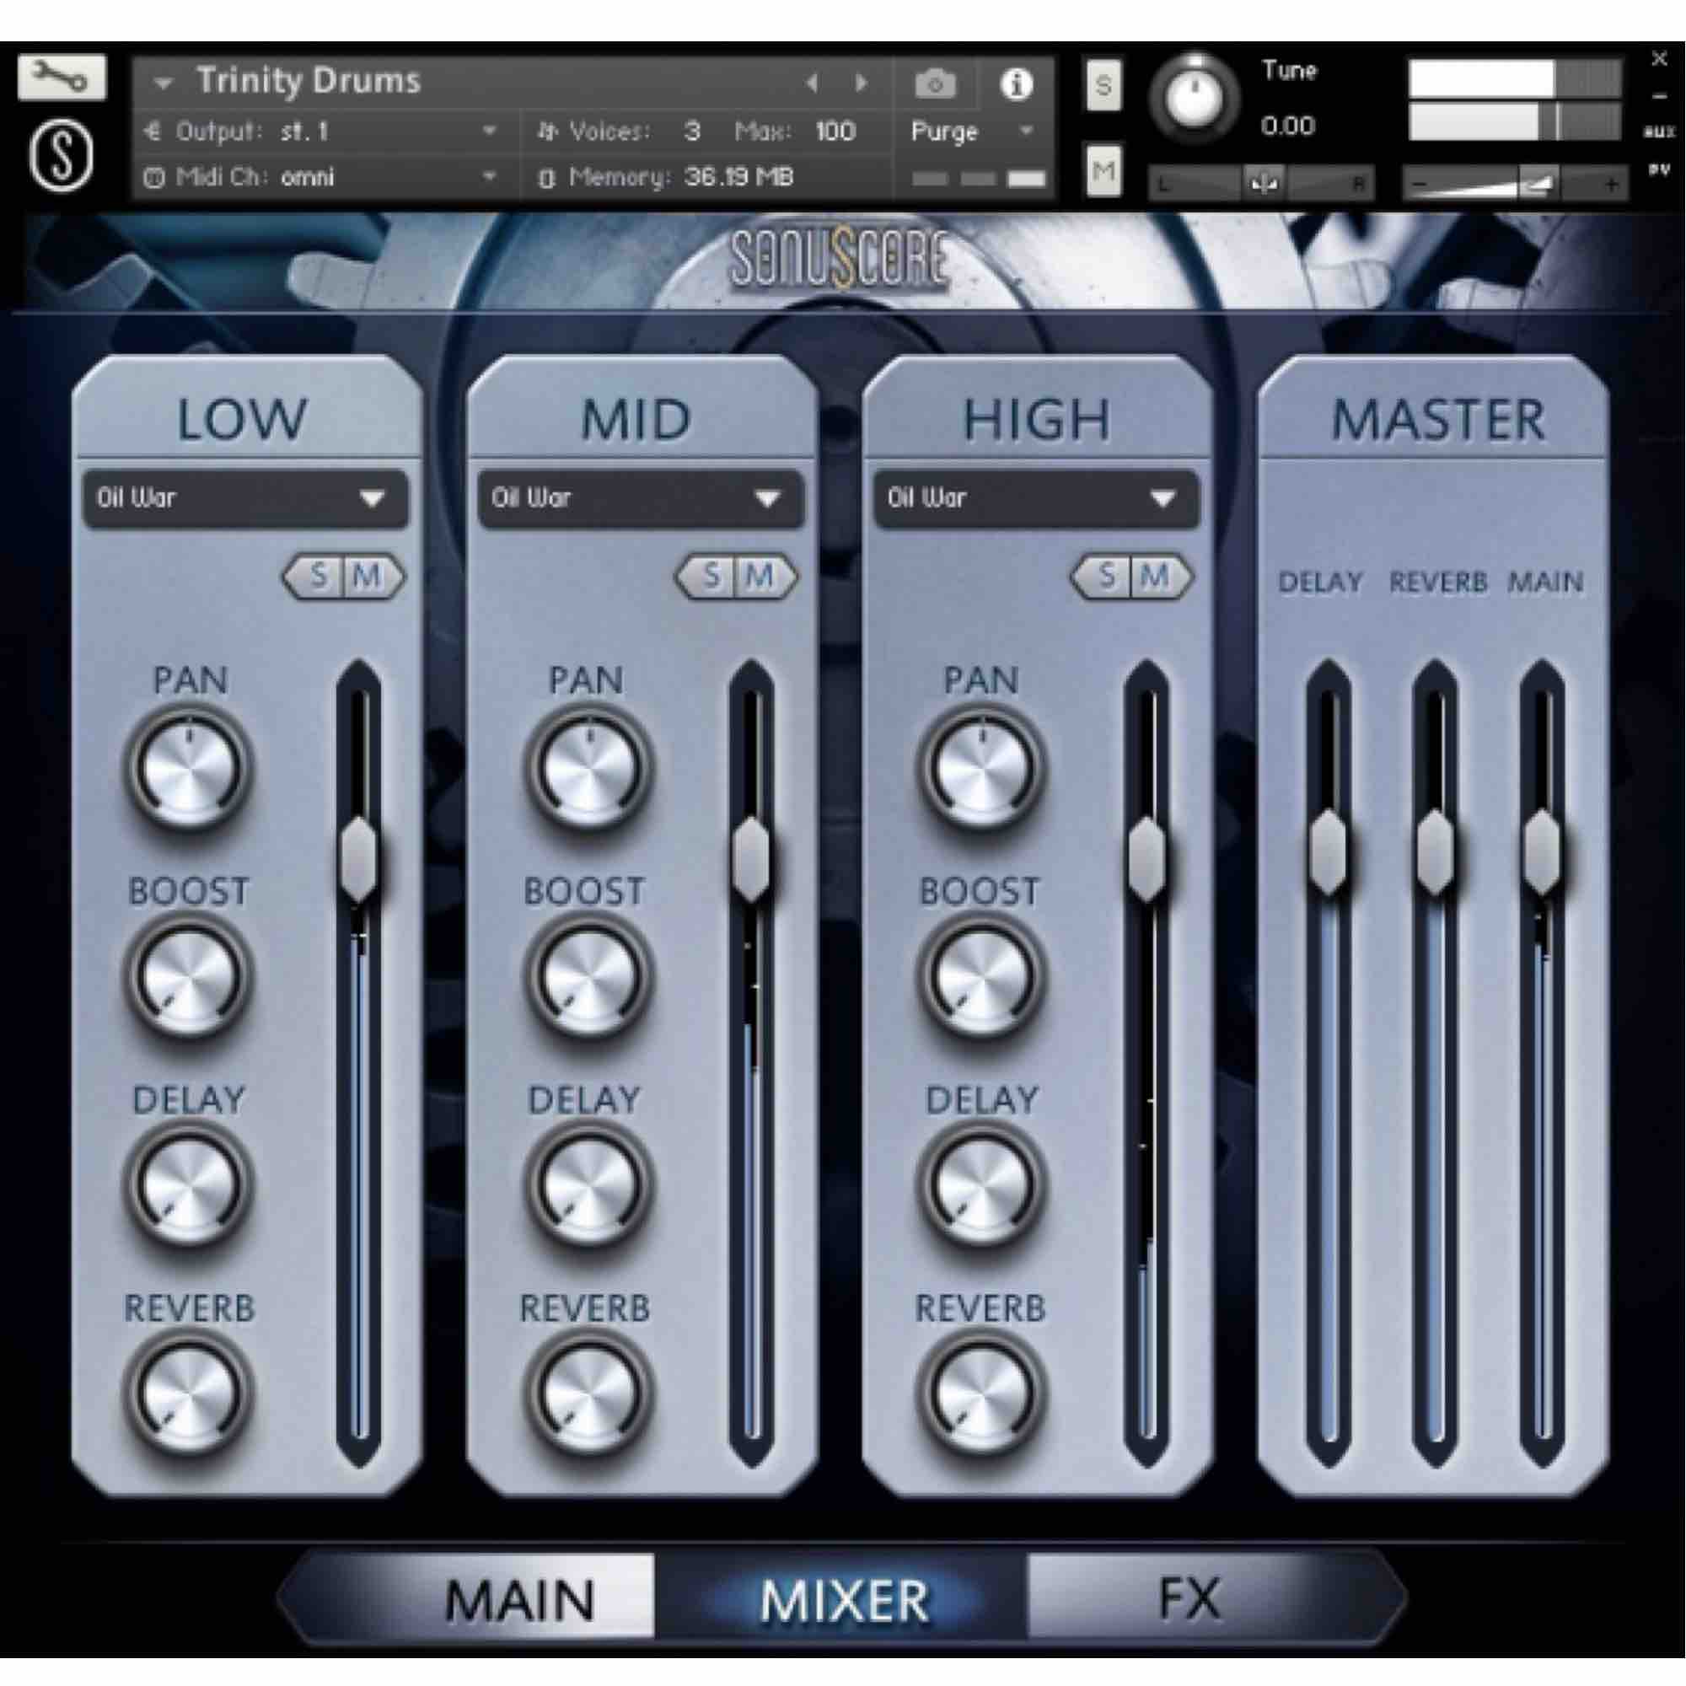Click the LOW channel REVERB knob
The image size is (1686, 1686).
tap(190, 1393)
